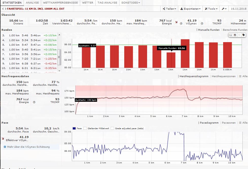The height and width of the screenshot is (169, 248).
Task: Click the 3:56 lap bar in chart
Action: pyautogui.click(x=171, y=60)
